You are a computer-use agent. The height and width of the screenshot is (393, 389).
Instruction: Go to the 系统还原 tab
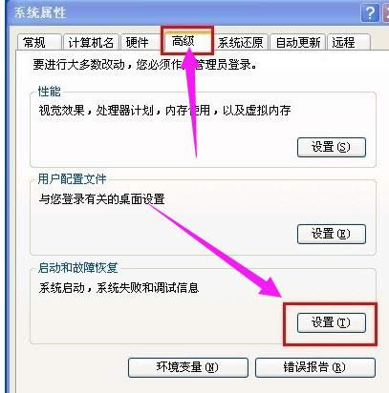(241, 42)
